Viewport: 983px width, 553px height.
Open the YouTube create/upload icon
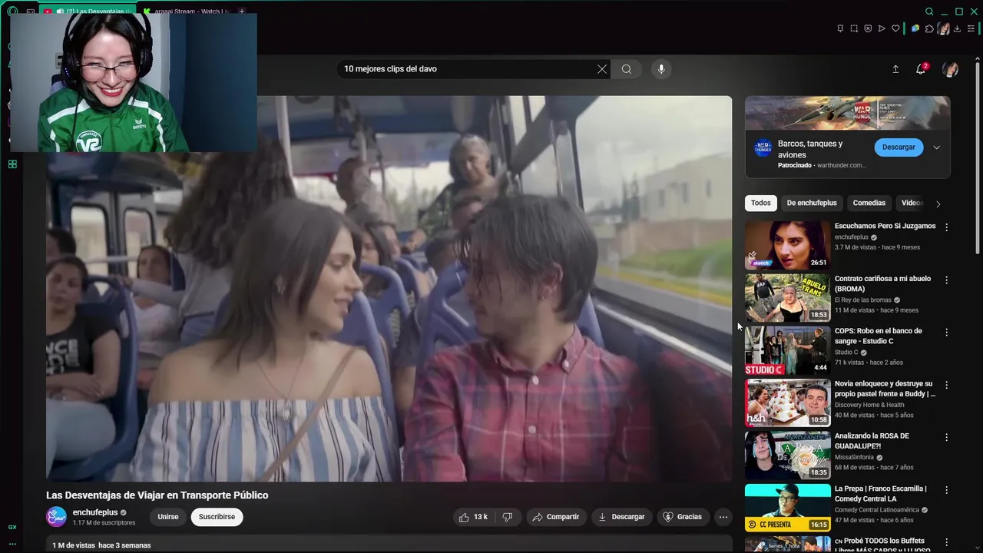click(895, 69)
